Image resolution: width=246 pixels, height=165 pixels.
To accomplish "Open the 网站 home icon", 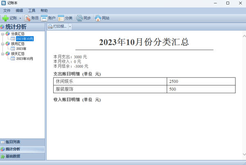I will tap(102, 18).
